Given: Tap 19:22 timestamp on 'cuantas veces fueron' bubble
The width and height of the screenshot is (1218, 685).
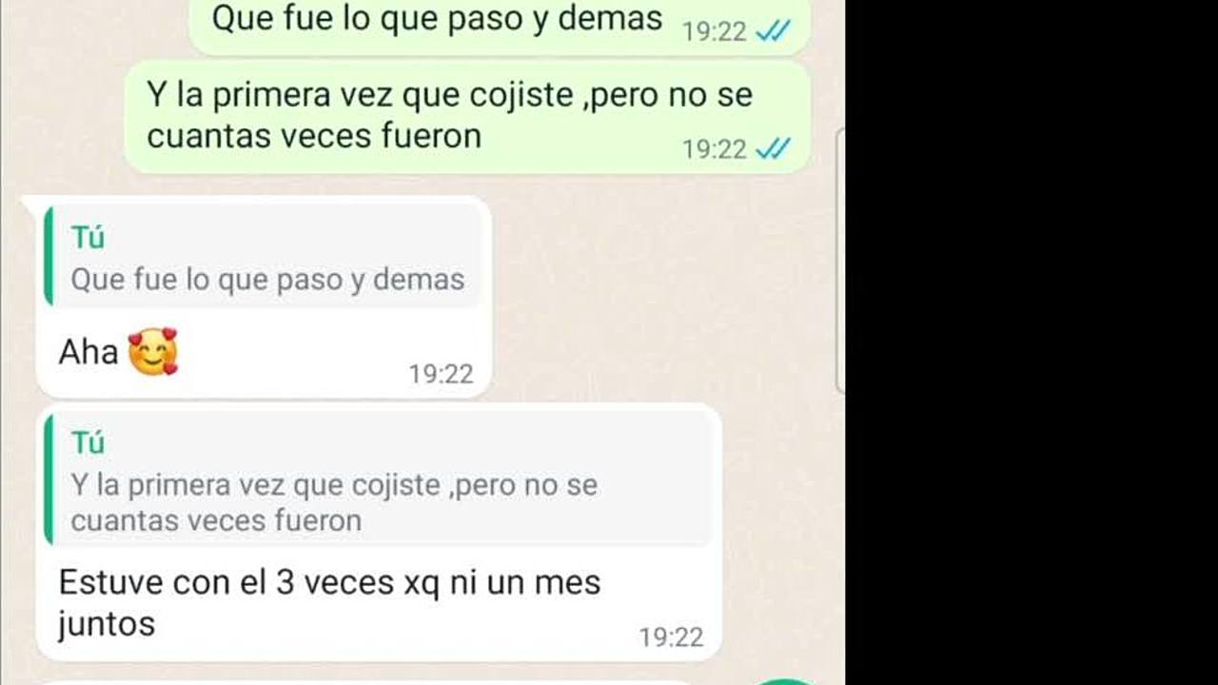Looking at the screenshot, I should 715,149.
